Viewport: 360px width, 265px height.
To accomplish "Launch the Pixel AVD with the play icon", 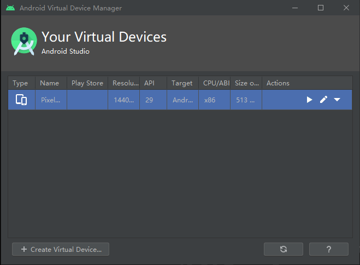I will 309,100.
